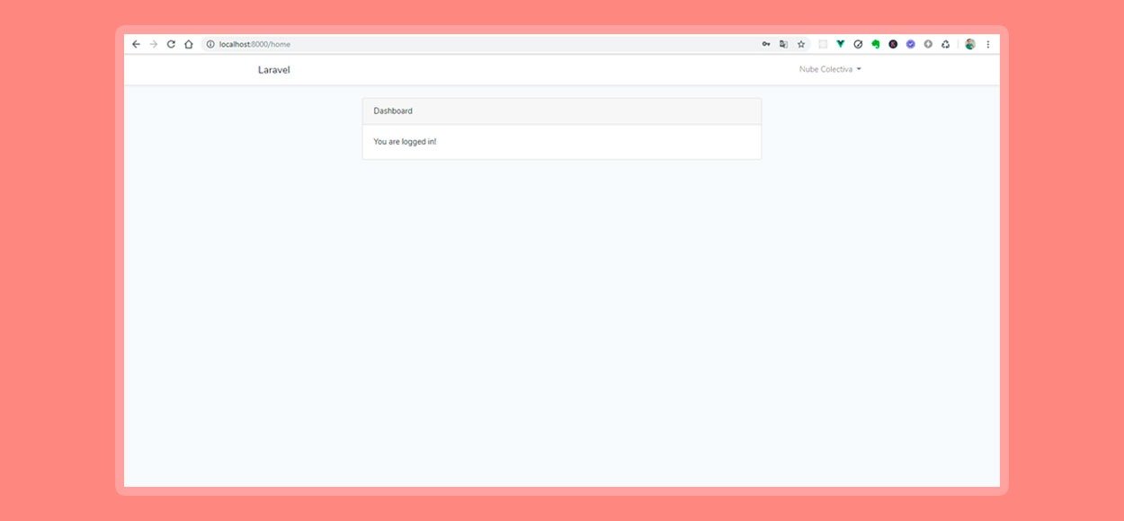The image size is (1124, 521).
Task: Expand the Nube Colectiva user dropdown
Action: [830, 69]
